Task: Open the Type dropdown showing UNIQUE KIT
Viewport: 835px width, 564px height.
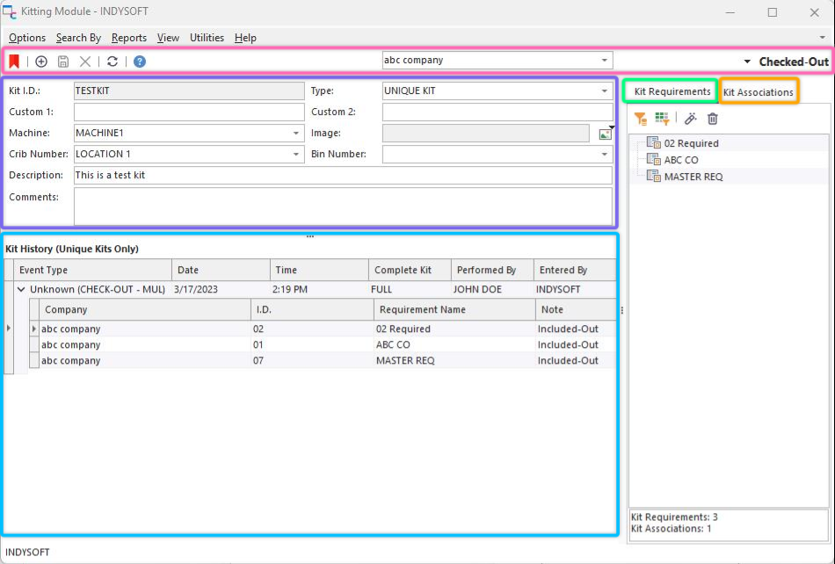Action: point(605,90)
